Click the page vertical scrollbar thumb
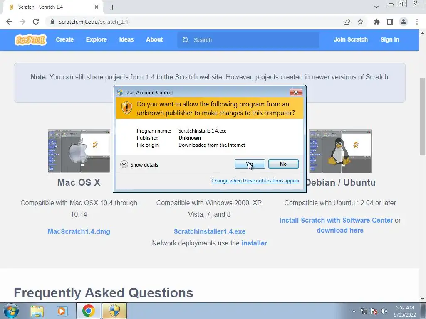Screen dimensions: 426x319 422,117
